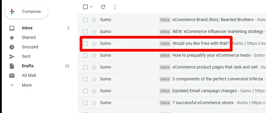Open the three-dot more options menu

click(x=115, y=7)
